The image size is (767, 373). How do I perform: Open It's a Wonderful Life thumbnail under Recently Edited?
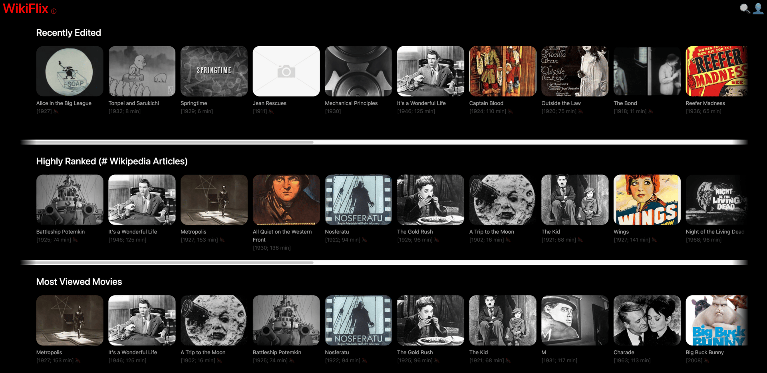(431, 71)
